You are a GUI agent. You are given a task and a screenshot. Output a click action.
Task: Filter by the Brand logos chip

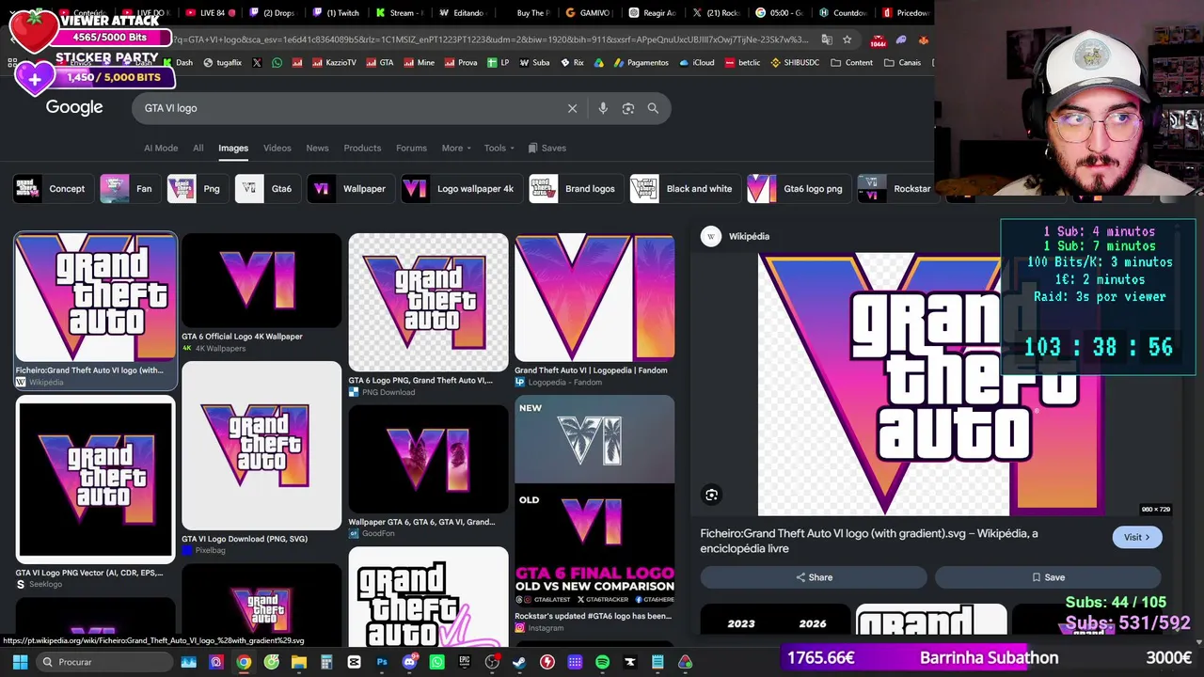coord(576,188)
